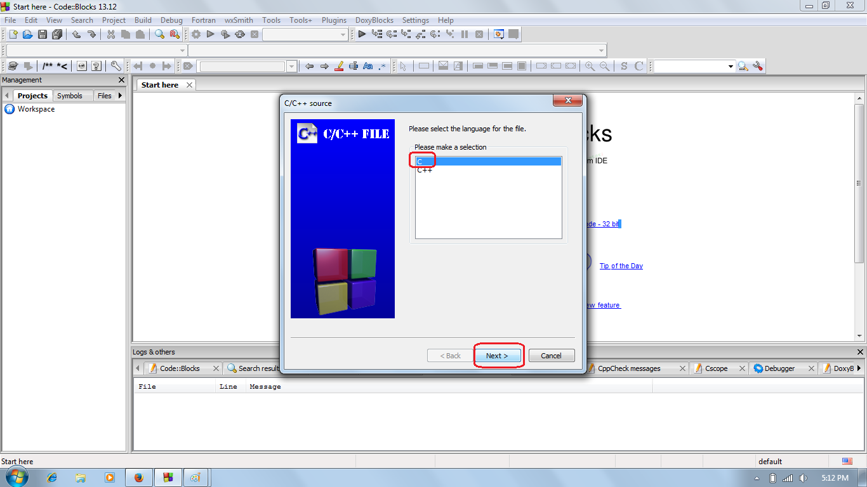The width and height of the screenshot is (867, 487).
Task: Click the debugger Pause (break) icon
Action: [465, 34]
